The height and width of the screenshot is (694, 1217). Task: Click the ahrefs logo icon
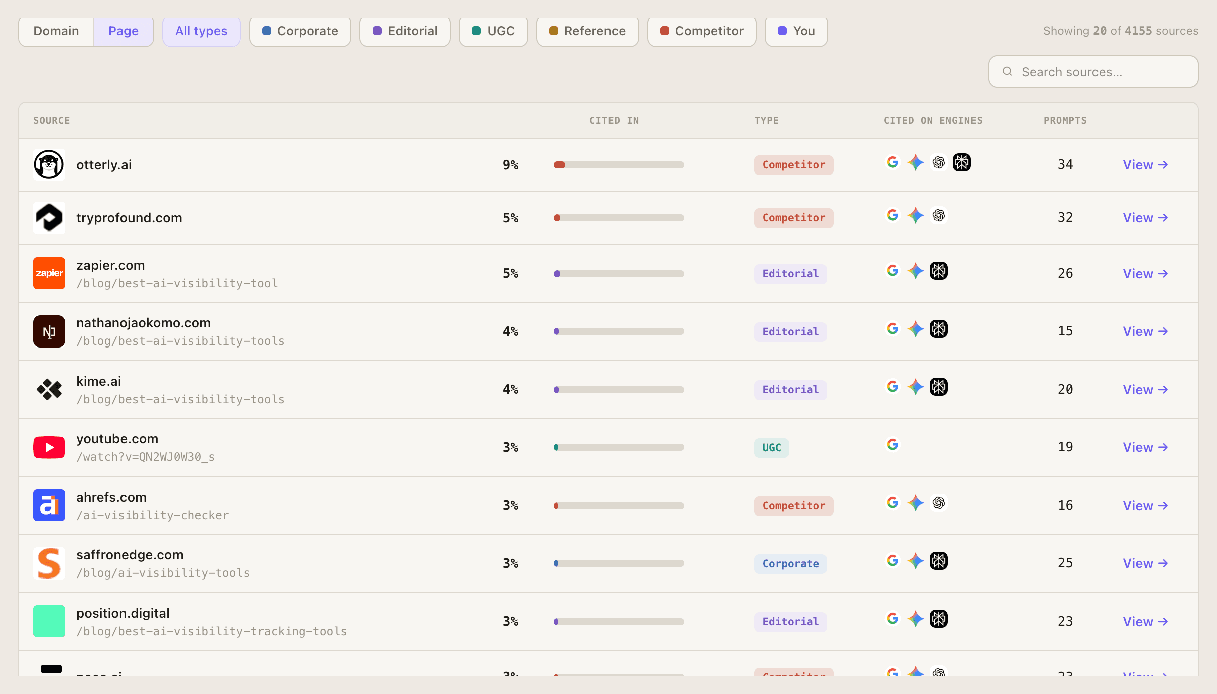(x=49, y=505)
